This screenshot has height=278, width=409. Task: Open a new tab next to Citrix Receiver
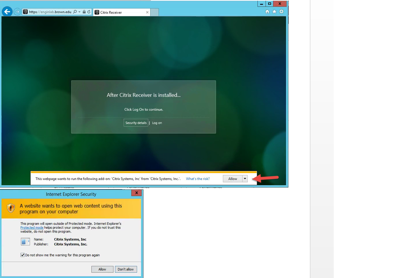tap(154, 12)
